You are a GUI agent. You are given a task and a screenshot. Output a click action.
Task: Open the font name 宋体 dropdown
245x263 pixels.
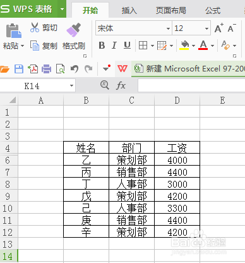[x=168, y=28]
